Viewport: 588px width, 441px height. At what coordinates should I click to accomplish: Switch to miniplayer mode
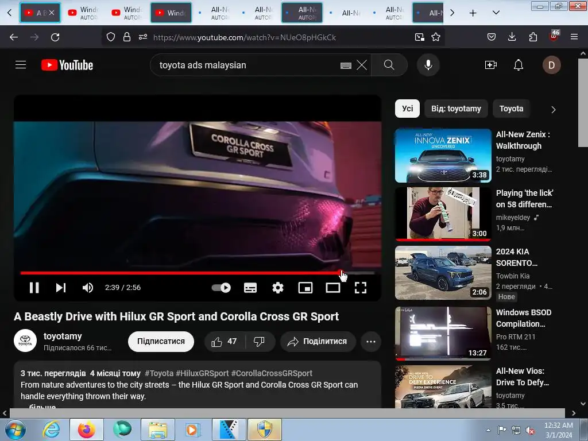coord(305,288)
